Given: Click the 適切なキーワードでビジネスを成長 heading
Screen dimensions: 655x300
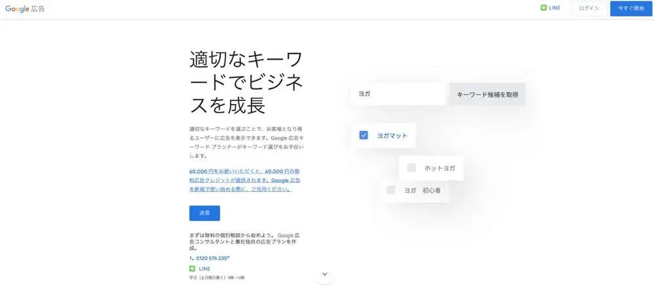Looking at the screenshot, I should [246, 82].
